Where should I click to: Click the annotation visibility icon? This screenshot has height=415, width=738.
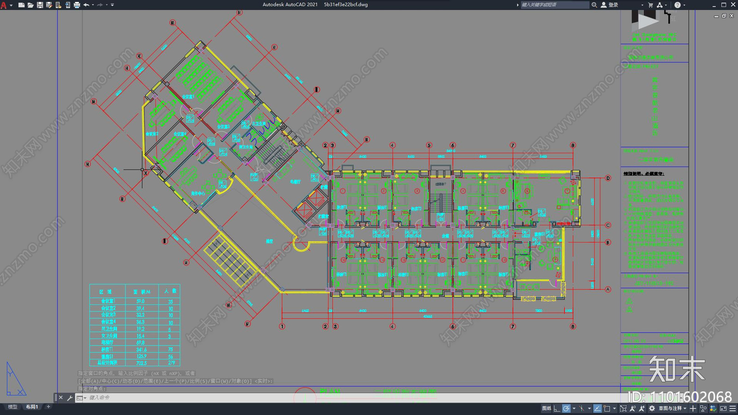(x=632, y=408)
